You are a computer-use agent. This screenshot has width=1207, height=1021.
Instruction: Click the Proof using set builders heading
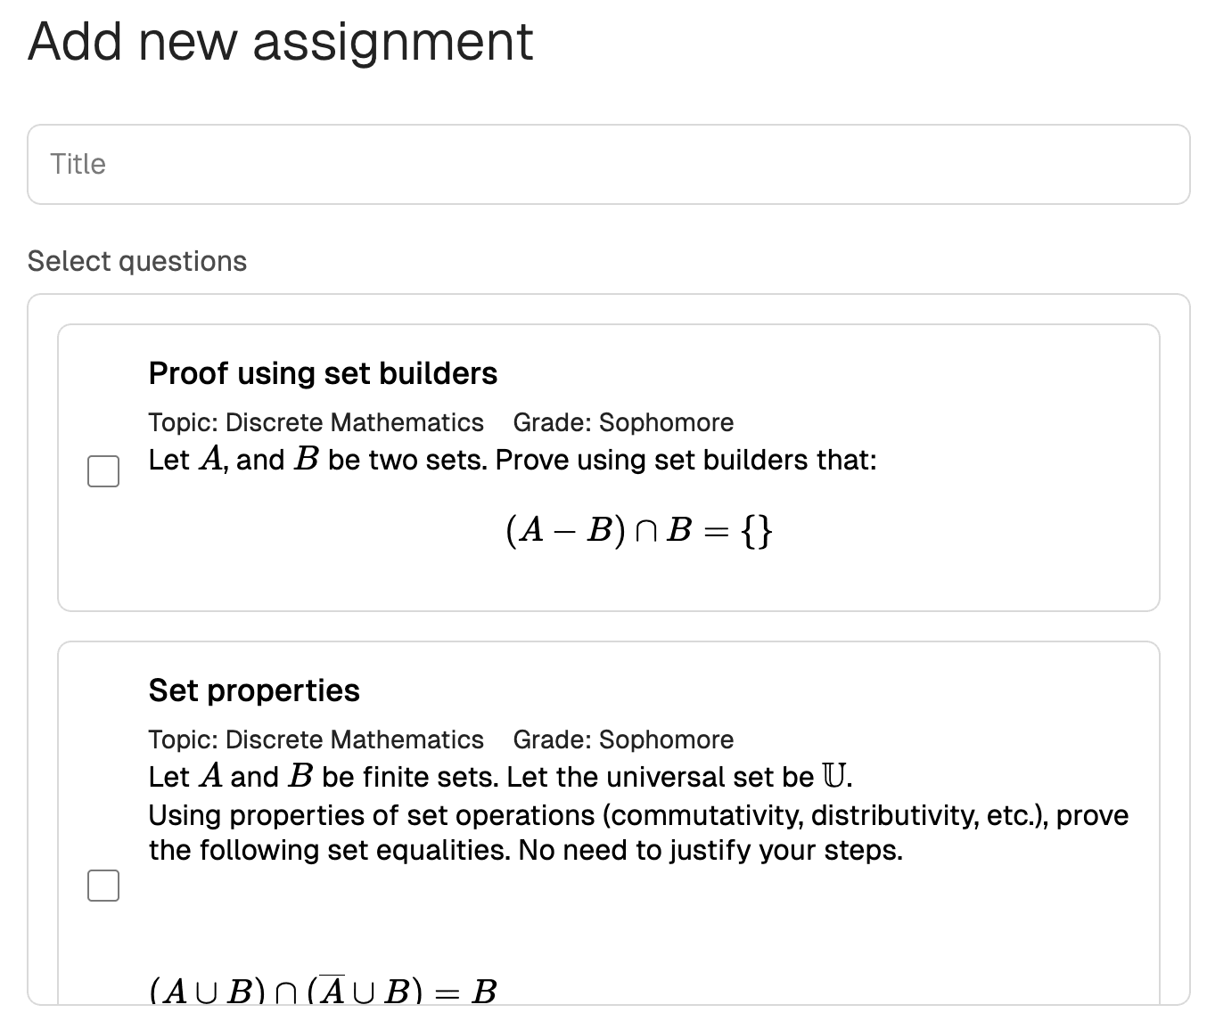pyautogui.click(x=323, y=373)
